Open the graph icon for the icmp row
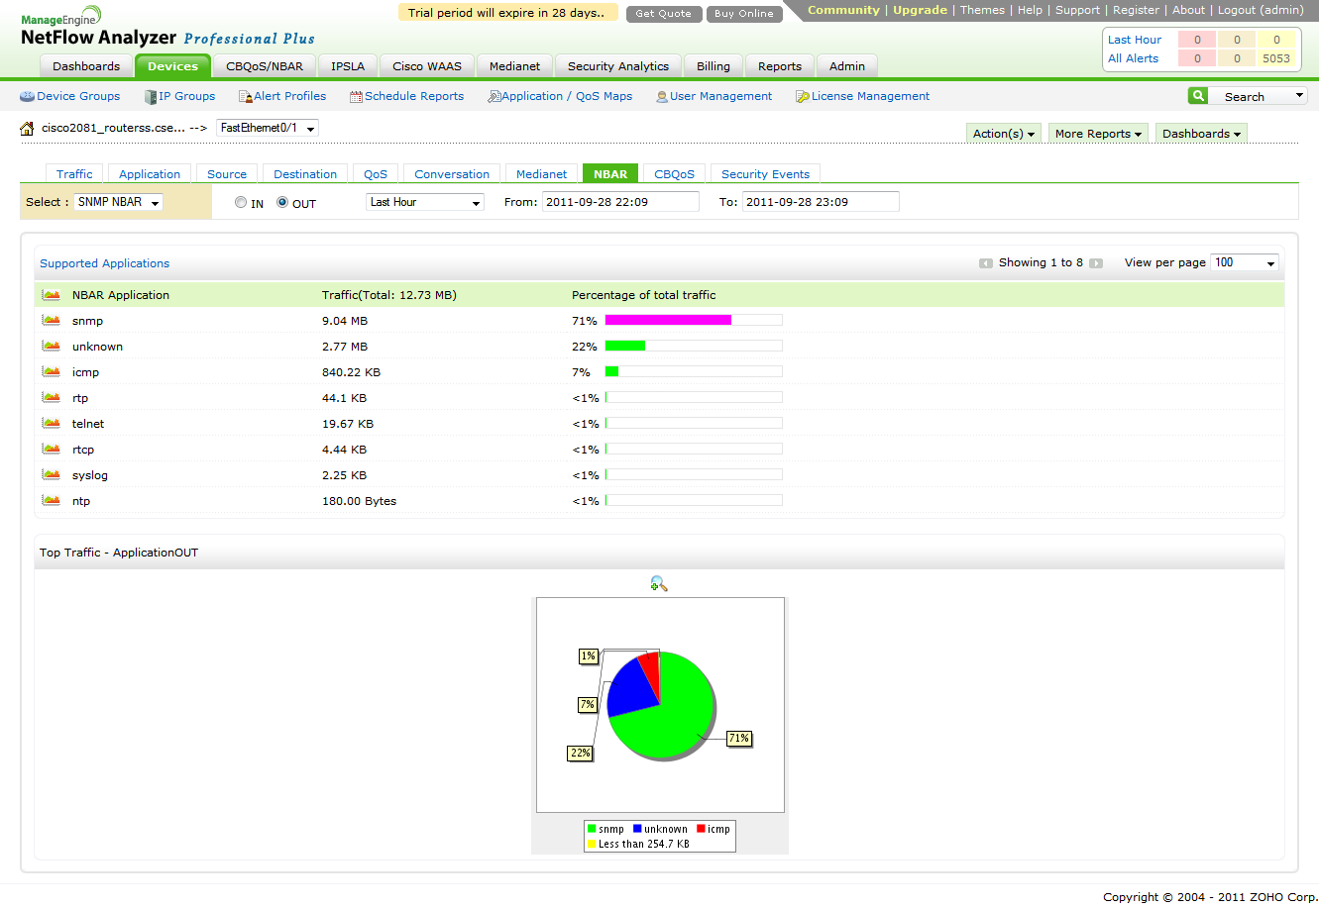 [x=52, y=372]
